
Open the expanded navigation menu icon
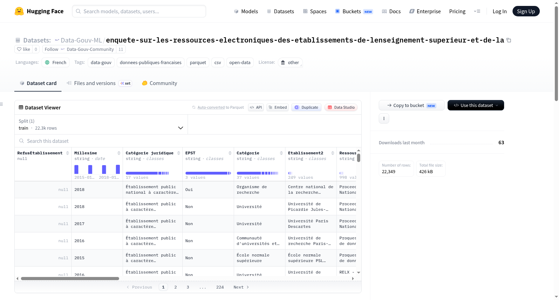[x=477, y=11]
